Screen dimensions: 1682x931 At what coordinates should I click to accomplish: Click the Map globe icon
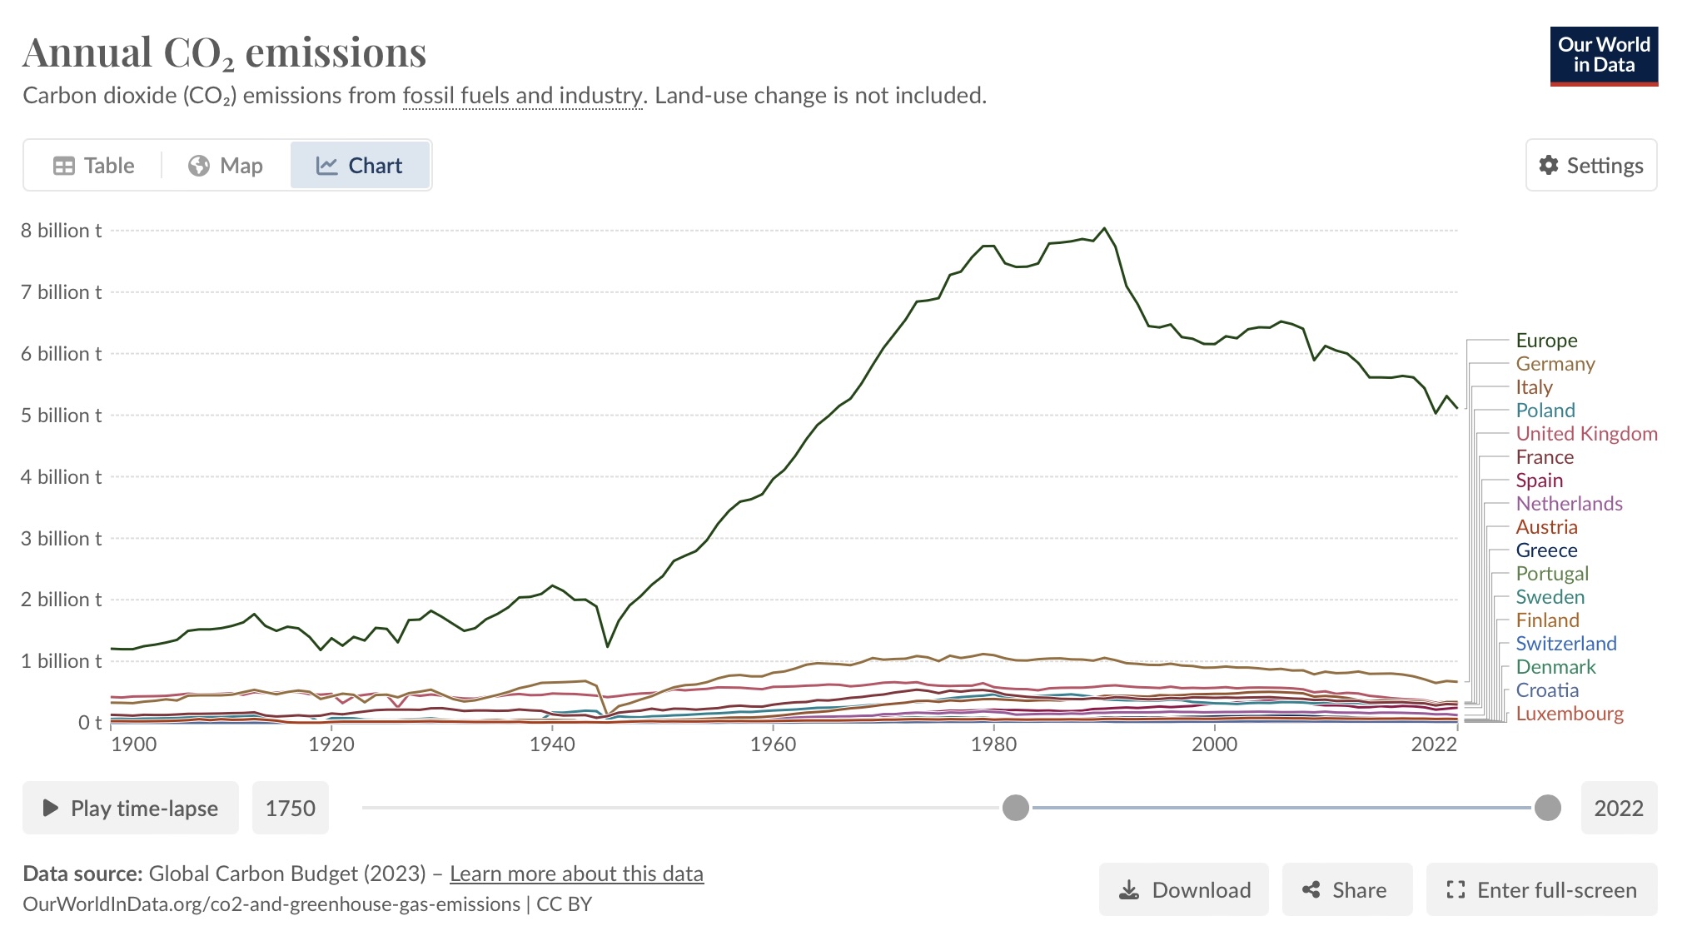point(199,166)
